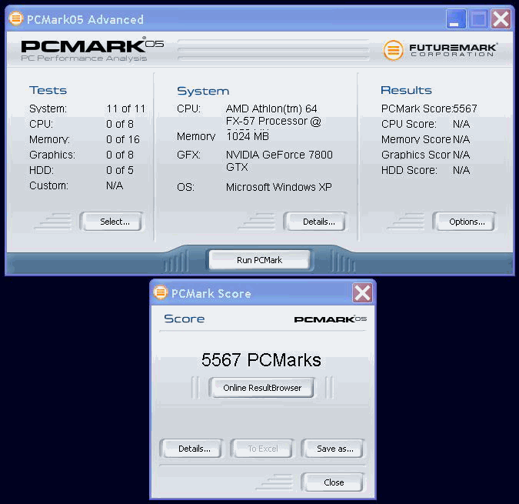Click the 'PCMark Score' dialog title text
Image resolution: width=519 pixels, height=504 pixels.
211,293
